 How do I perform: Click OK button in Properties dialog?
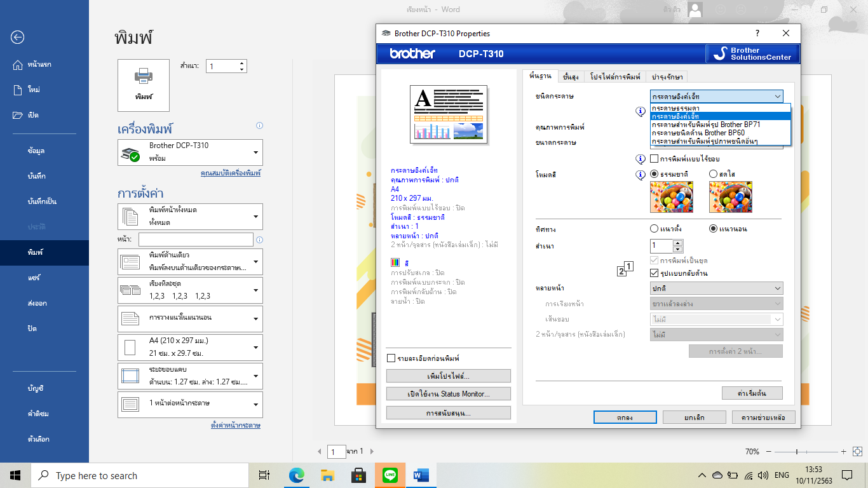click(625, 417)
